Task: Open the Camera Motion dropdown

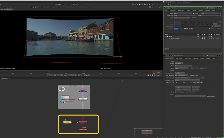Action: click(180, 73)
